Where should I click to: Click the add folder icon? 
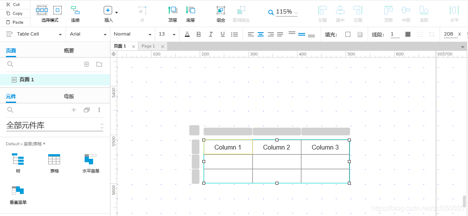99,64
